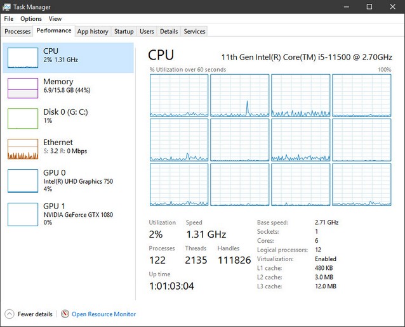405x327 pixels.
Task: Open the Services tab
Action: 194,31
